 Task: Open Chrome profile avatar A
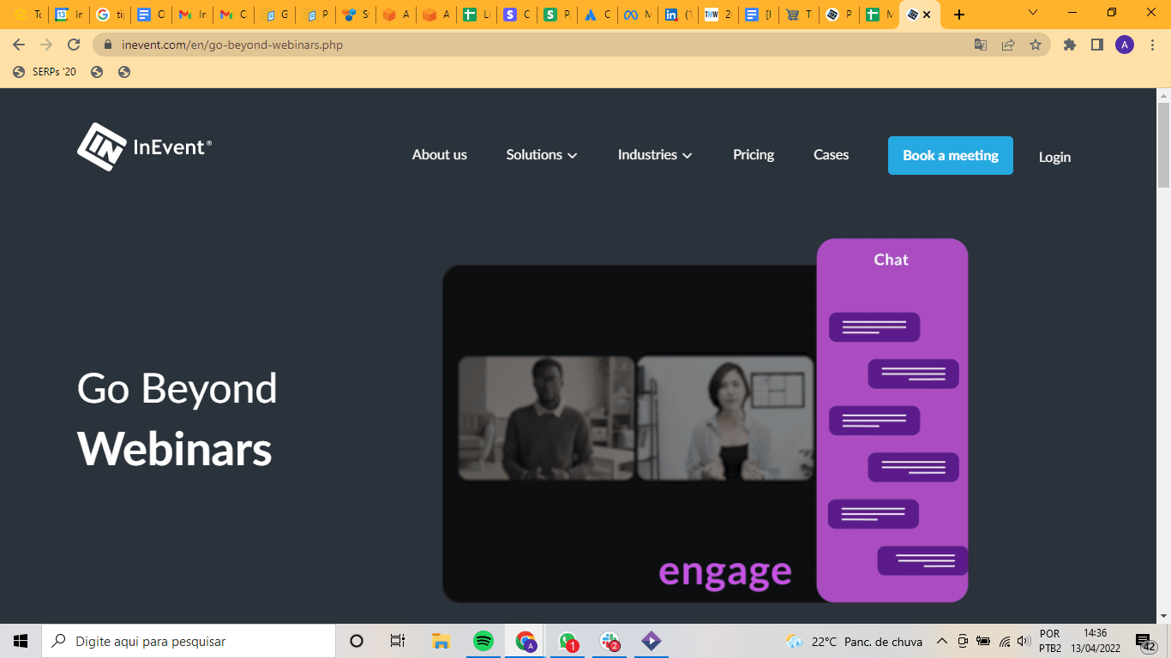click(1125, 45)
